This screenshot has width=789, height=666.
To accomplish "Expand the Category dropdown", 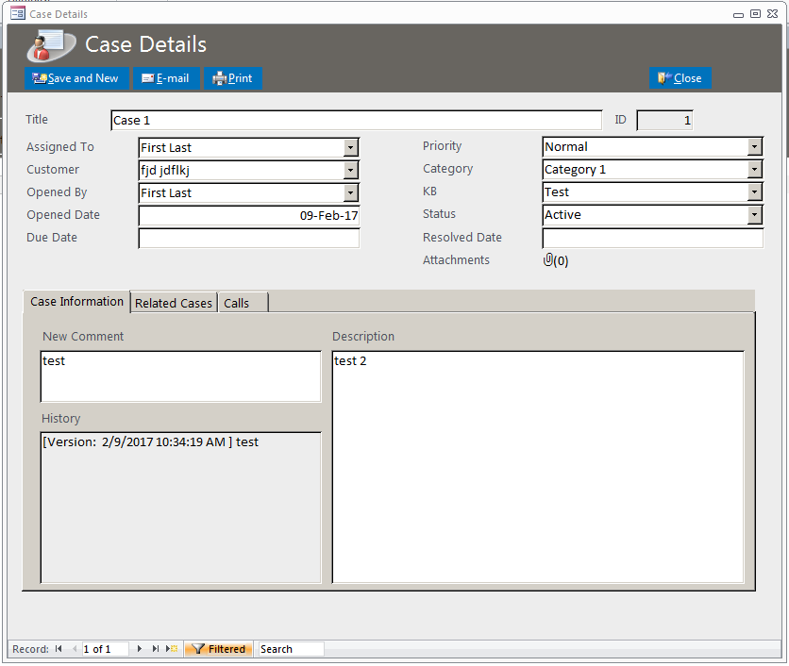I will [754, 170].
